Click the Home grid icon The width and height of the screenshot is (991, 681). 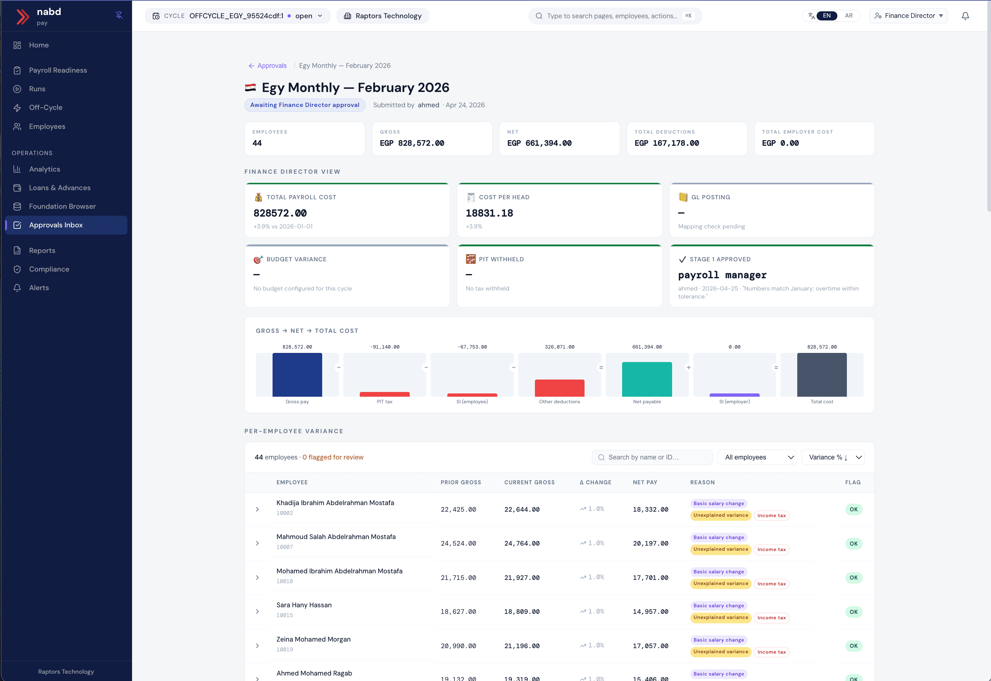pos(17,45)
